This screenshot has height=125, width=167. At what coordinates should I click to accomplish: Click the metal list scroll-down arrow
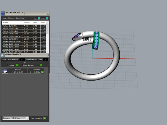tap(47, 52)
